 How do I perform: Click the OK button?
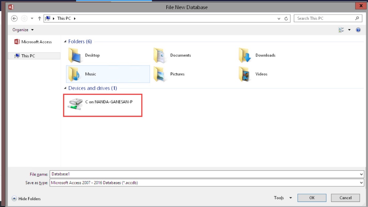point(312,198)
